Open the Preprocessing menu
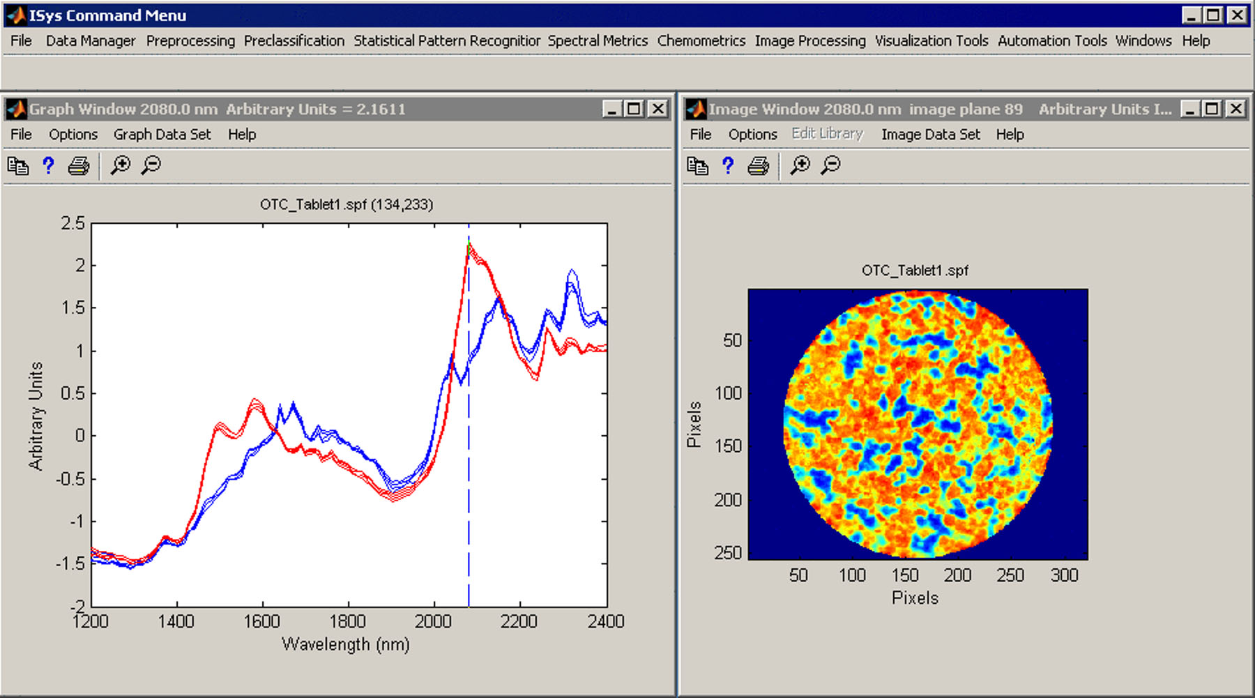1255x698 pixels. 190,41
